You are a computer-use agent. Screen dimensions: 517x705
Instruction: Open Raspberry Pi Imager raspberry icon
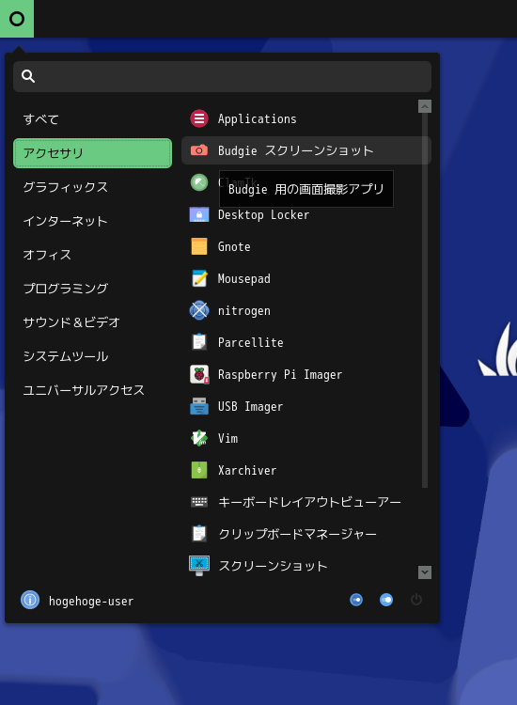pyautogui.click(x=199, y=374)
